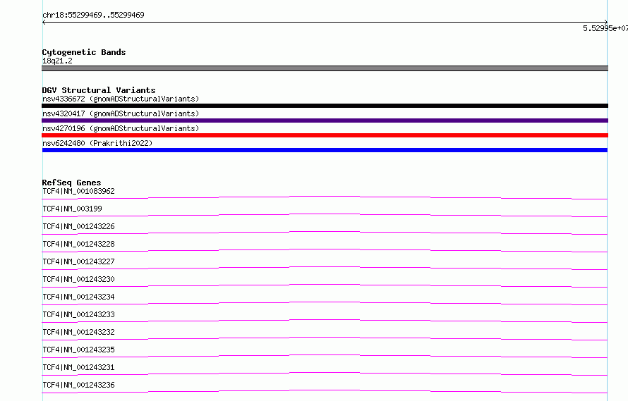
Task: Open transcript TCF4|NM_003199
Action: pos(72,209)
